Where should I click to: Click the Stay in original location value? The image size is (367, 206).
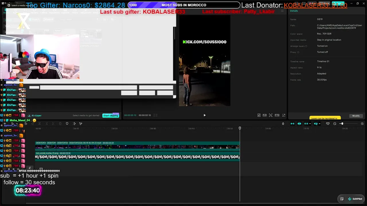[x=329, y=40]
